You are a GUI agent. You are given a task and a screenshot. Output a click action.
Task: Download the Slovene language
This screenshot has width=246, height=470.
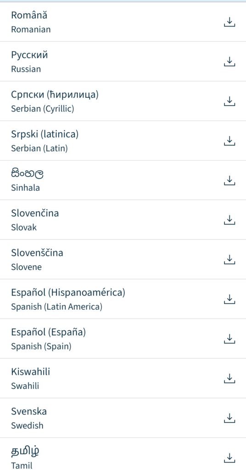[x=229, y=260]
